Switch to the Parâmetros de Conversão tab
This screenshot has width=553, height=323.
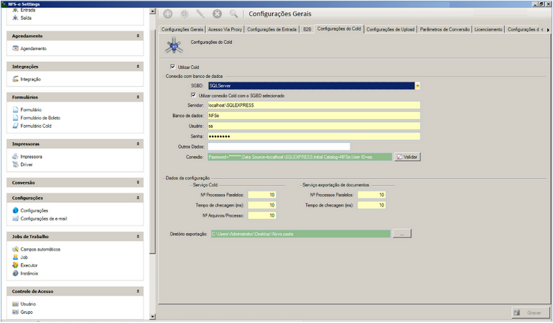coord(445,29)
